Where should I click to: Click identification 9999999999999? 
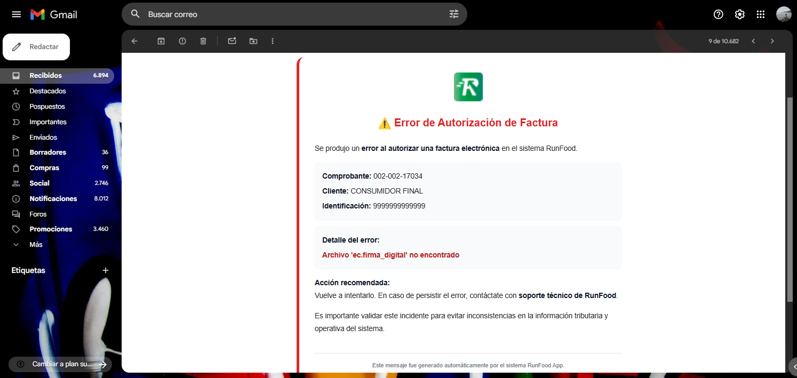point(399,206)
